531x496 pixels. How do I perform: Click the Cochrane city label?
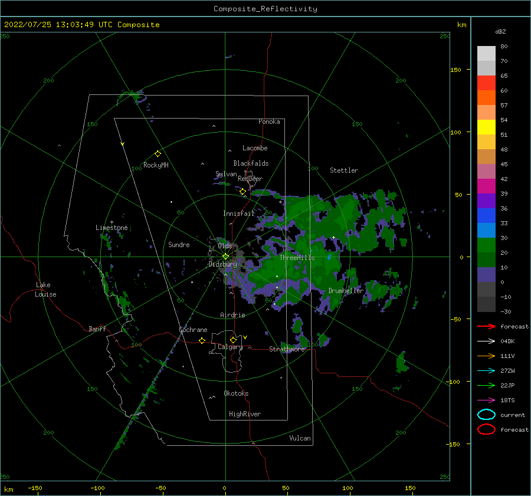tap(193, 330)
